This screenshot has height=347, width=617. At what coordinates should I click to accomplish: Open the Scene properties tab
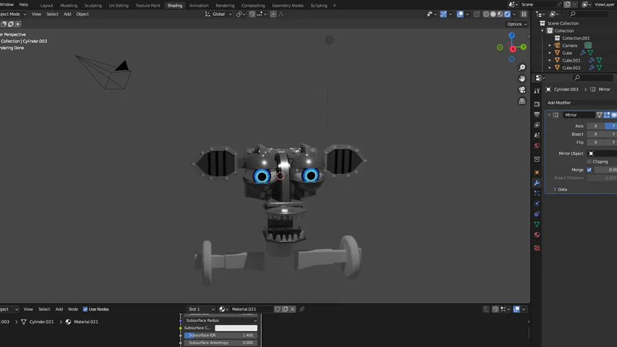click(537, 135)
